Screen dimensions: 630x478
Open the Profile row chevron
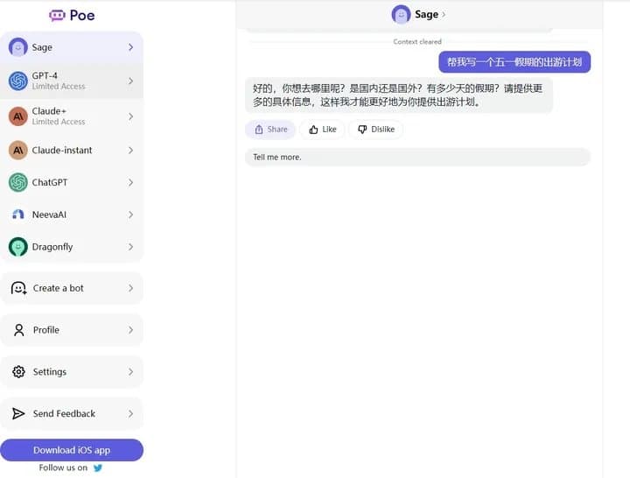(130, 330)
